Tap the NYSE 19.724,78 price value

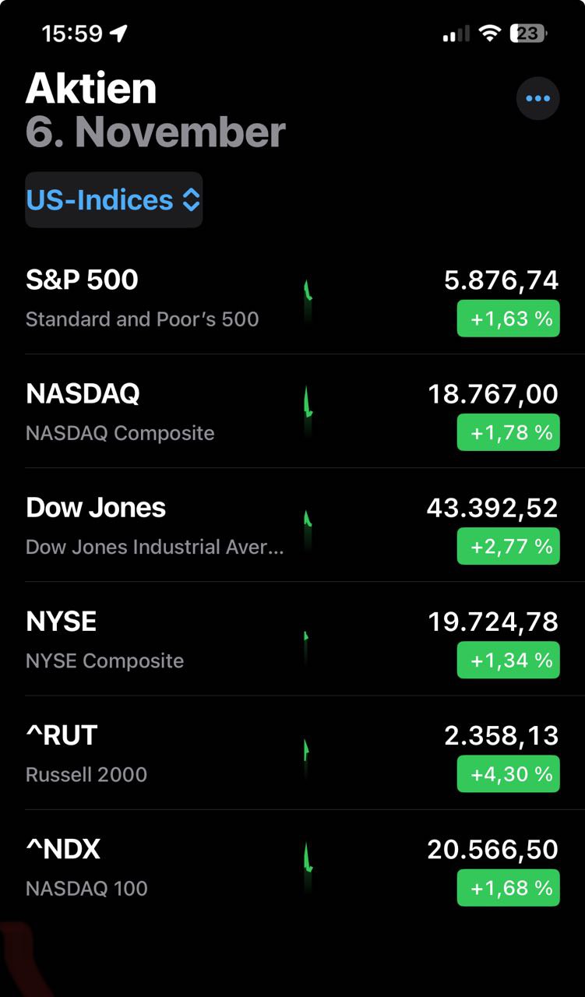[493, 622]
